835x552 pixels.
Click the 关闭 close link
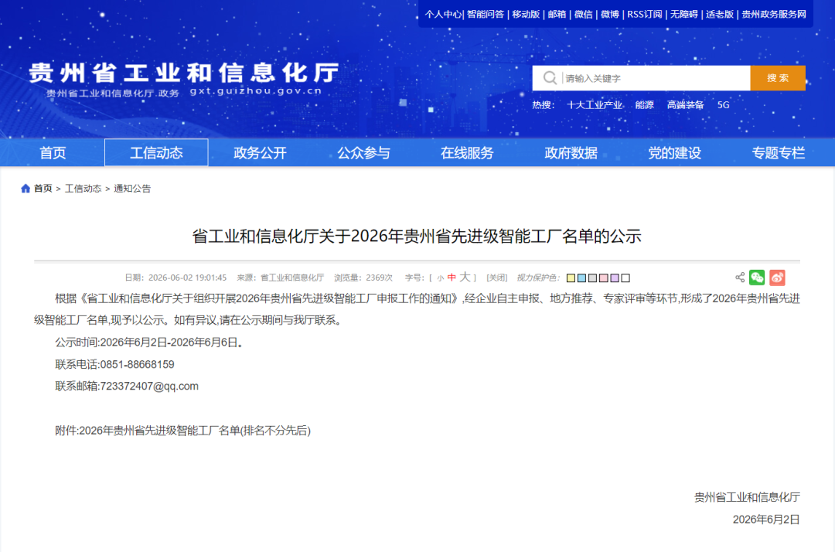(x=497, y=278)
